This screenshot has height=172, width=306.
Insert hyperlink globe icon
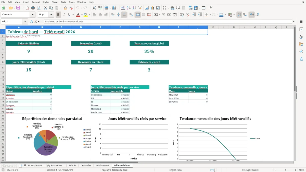point(172,8)
